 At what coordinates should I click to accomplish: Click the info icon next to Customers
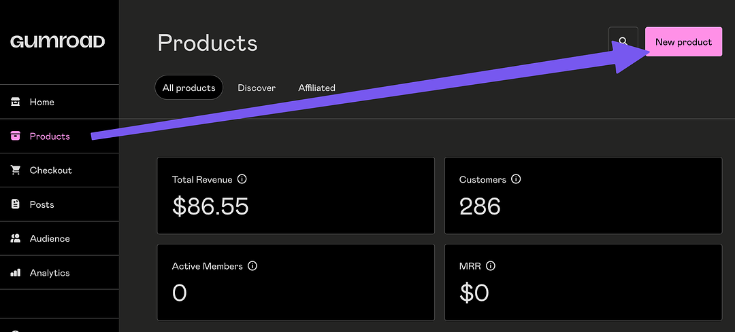(516, 180)
